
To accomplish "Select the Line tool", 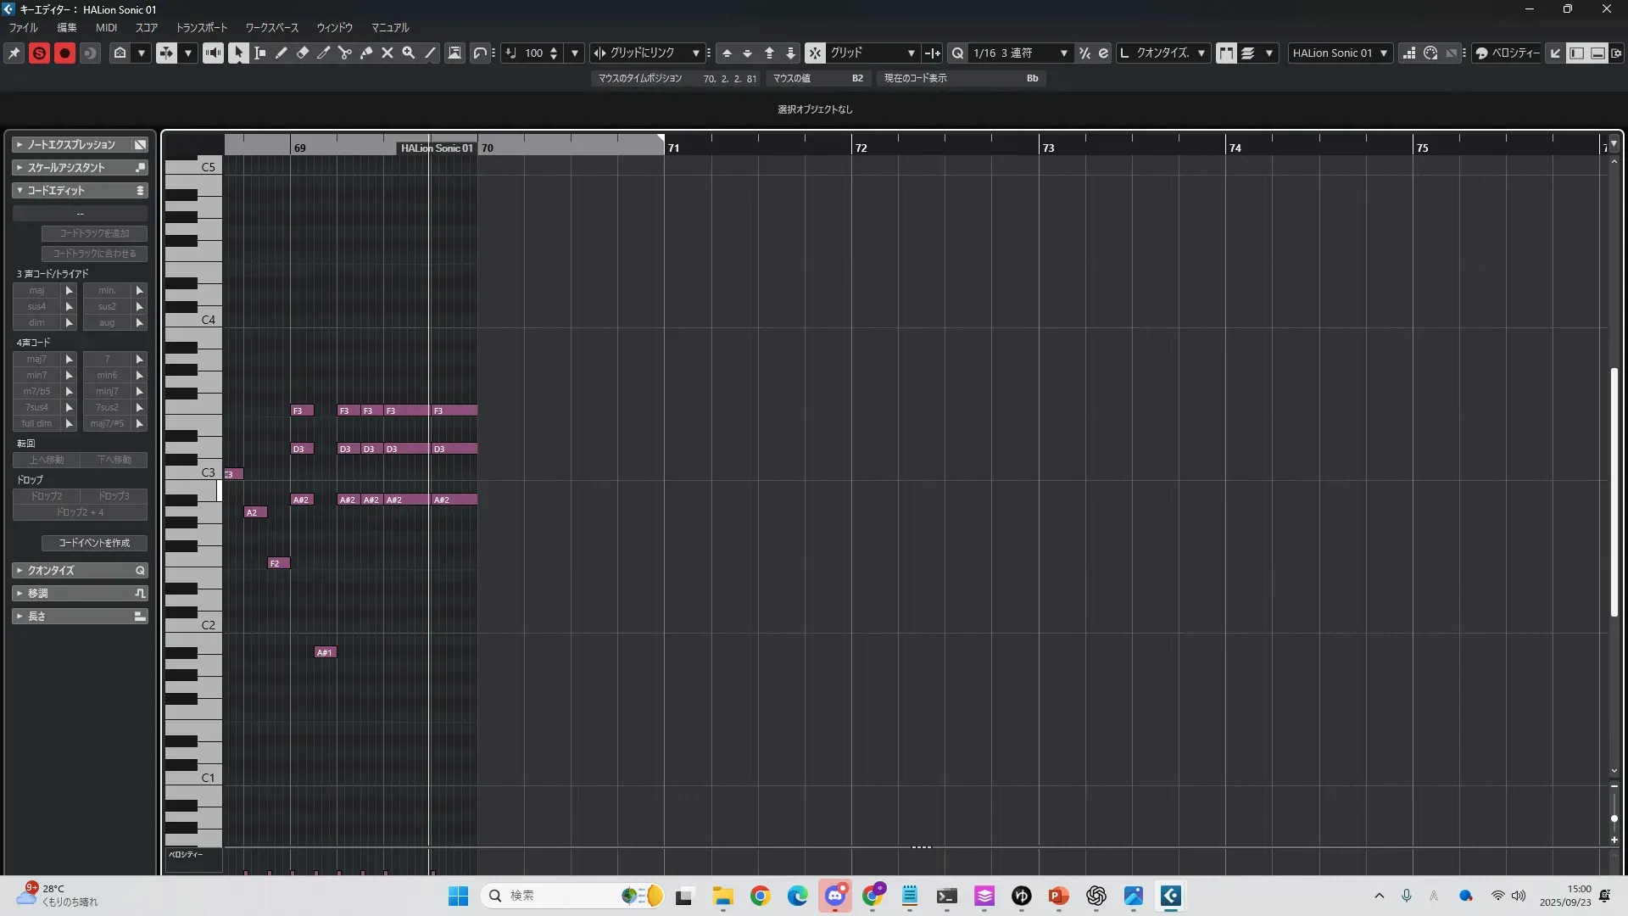I will [431, 53].
